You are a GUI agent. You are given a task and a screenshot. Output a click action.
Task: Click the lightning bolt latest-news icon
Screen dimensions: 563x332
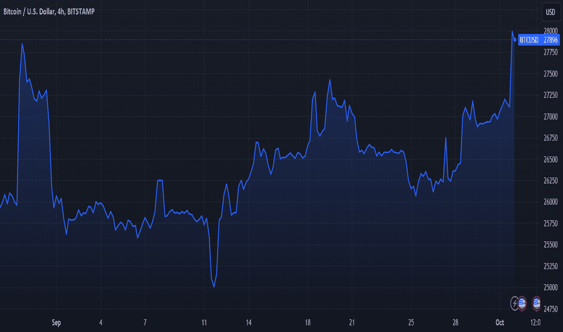click(515, 303)
